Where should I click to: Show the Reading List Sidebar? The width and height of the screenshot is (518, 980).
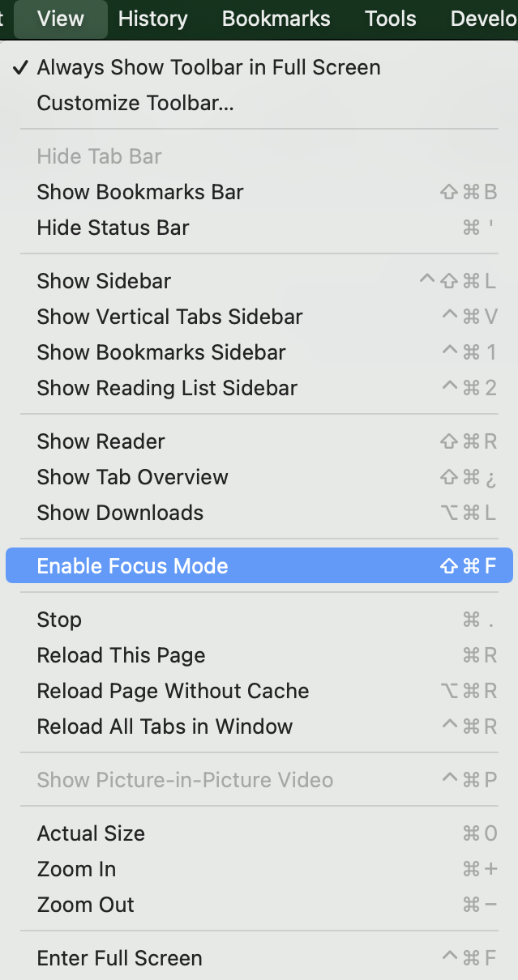tap(166, 388)
